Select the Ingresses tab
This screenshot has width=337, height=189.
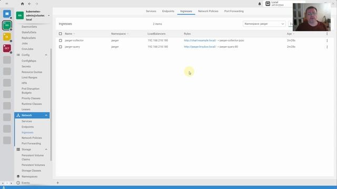[x=186, y=11]
